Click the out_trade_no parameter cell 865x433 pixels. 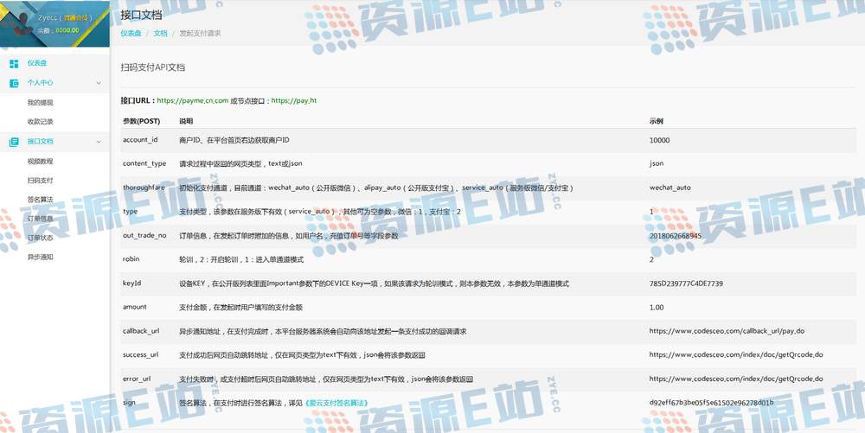coord(144,235)
